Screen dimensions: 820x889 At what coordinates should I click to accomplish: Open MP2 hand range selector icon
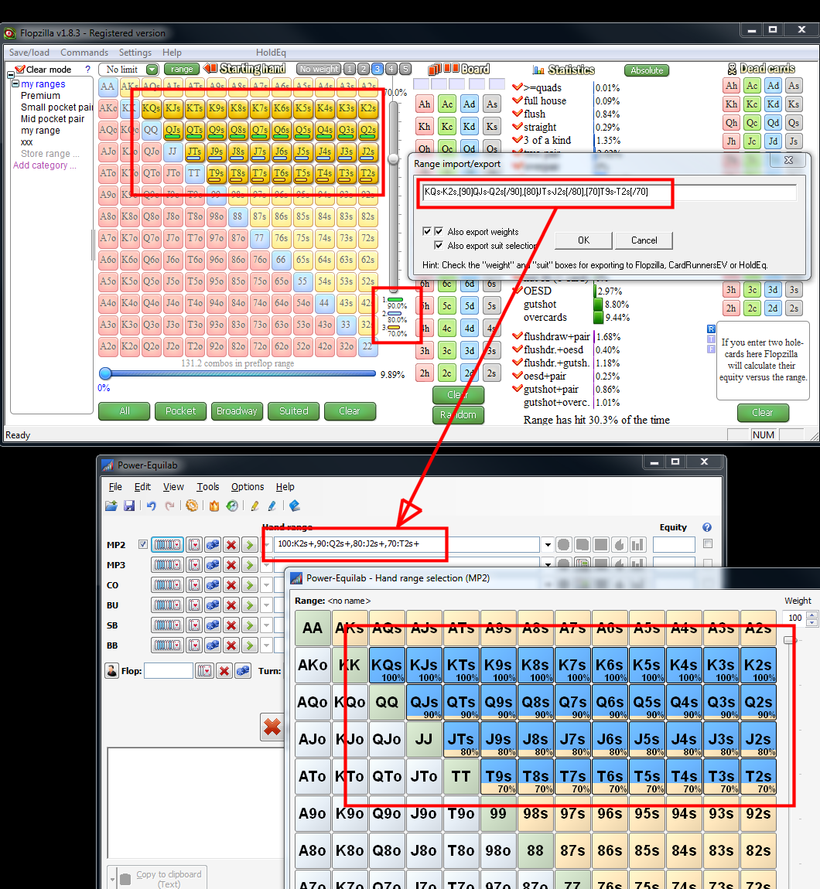[167, 545]
